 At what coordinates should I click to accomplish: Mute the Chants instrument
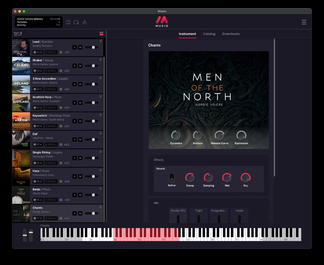coord(80,213)
